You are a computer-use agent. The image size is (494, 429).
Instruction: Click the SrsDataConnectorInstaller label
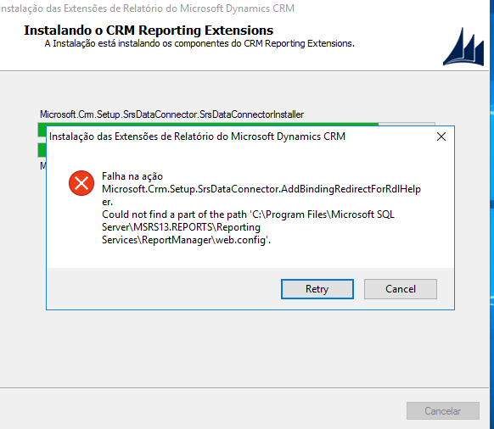[x=171, y=114]
